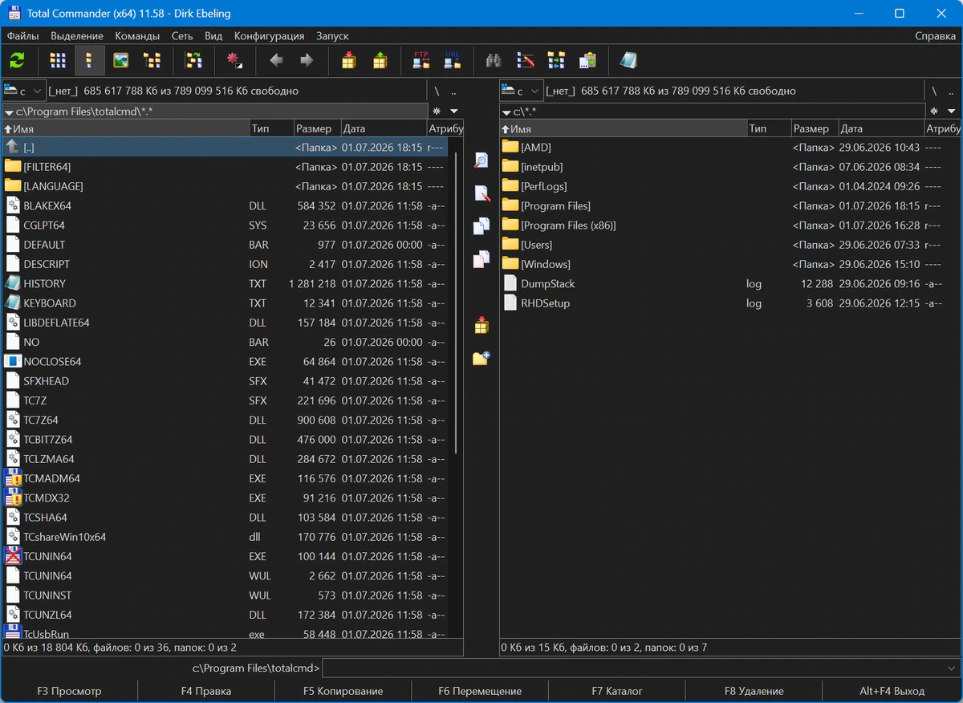The height and width of the screenshot is (703, 963).
Task: Expand left panel directory history arrow
Action: pos(454,112)
